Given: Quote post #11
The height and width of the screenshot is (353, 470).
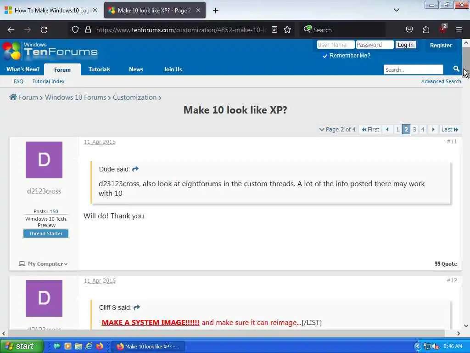Looking at the screenshot, I should (446, 264).
